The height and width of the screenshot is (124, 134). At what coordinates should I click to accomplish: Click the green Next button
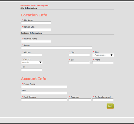[x=110, y=106]
